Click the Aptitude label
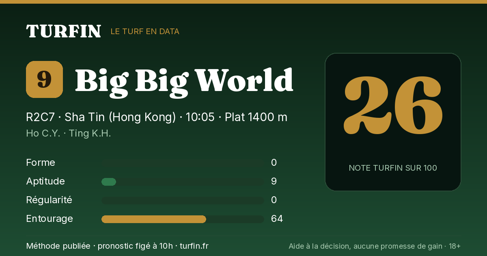487x256 pixels. coord(45,181)
